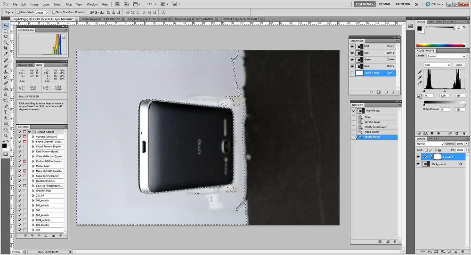Reset adjustment defaults icon in Adjustments panel
This screenshot has width=471, height=255.
click(457, 133)
